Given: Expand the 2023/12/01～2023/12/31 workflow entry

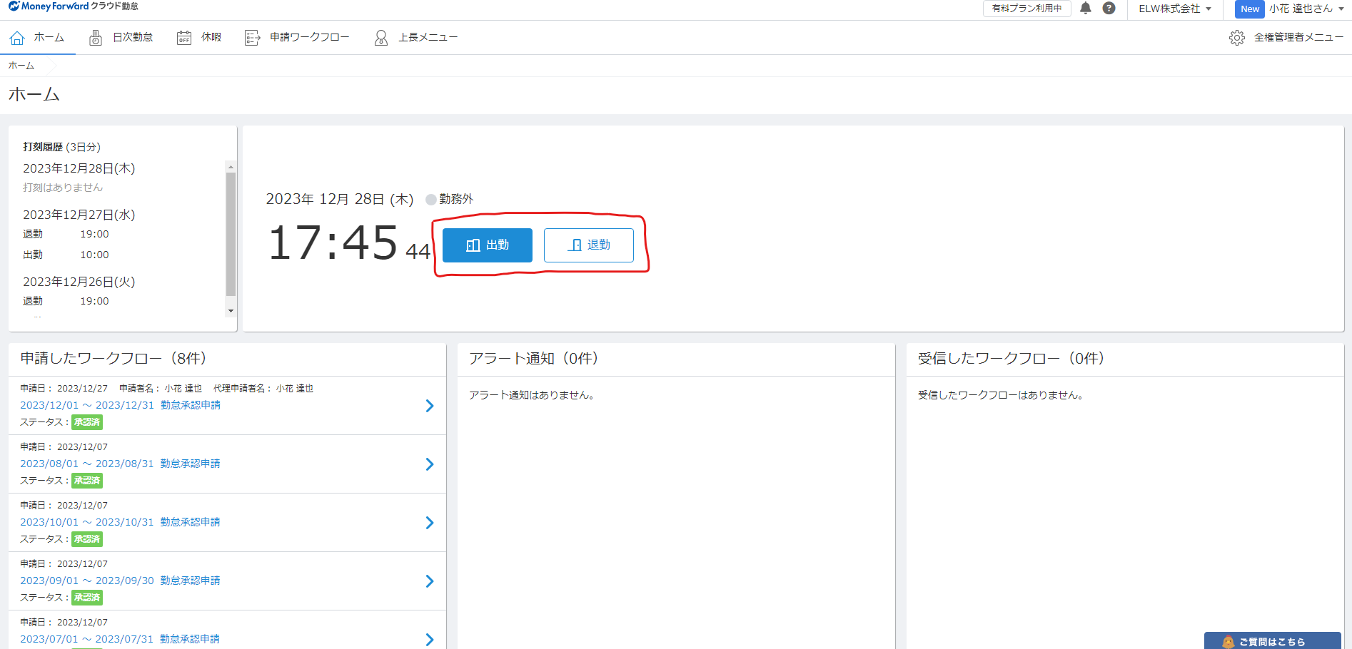Looking at the screenshot, I should [x=430, y=405].
